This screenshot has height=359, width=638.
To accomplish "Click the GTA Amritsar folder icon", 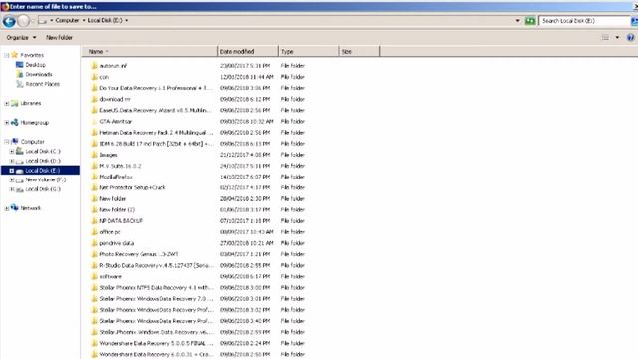I will pyautogui.click(x=94, y=121).
